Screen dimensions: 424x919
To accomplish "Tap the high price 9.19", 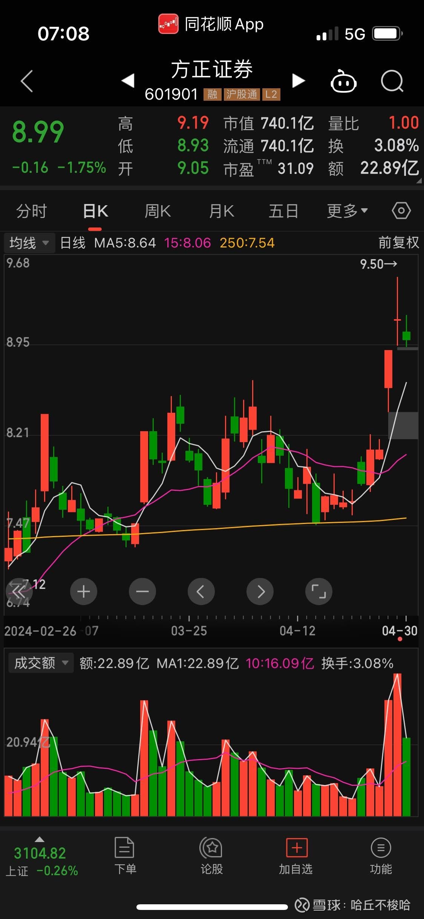I will point(193,123).
